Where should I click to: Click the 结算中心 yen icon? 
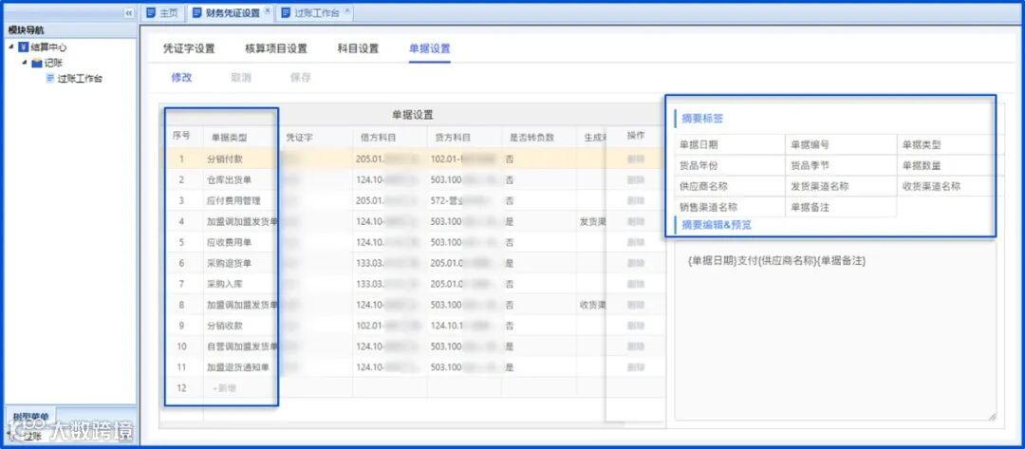pyautogui.click(x=24, y=47)
